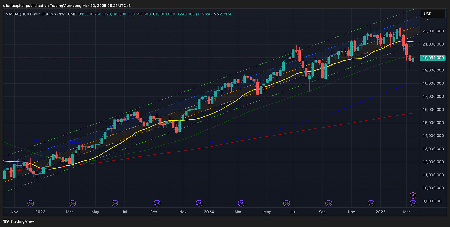Click the purple lightning bolt icon
The width and height of the screenshot is (450, 227).
[x=413, y=195]
